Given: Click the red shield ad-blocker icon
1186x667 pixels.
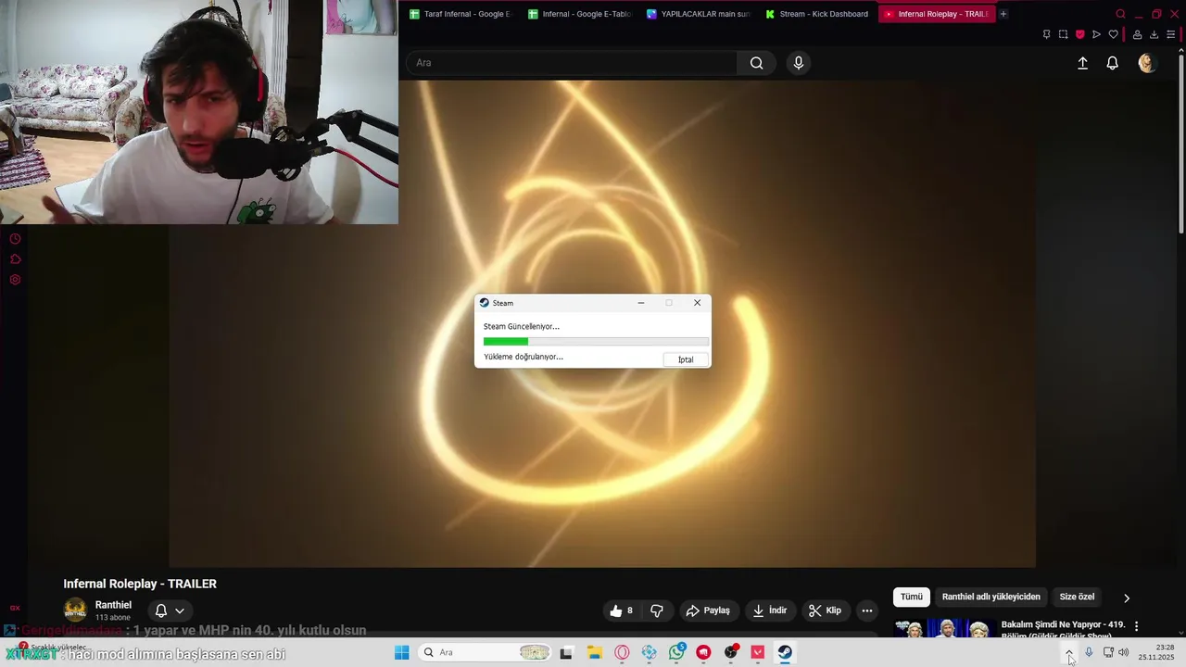Looking at the screenshot, I should tap(1079, 34).
